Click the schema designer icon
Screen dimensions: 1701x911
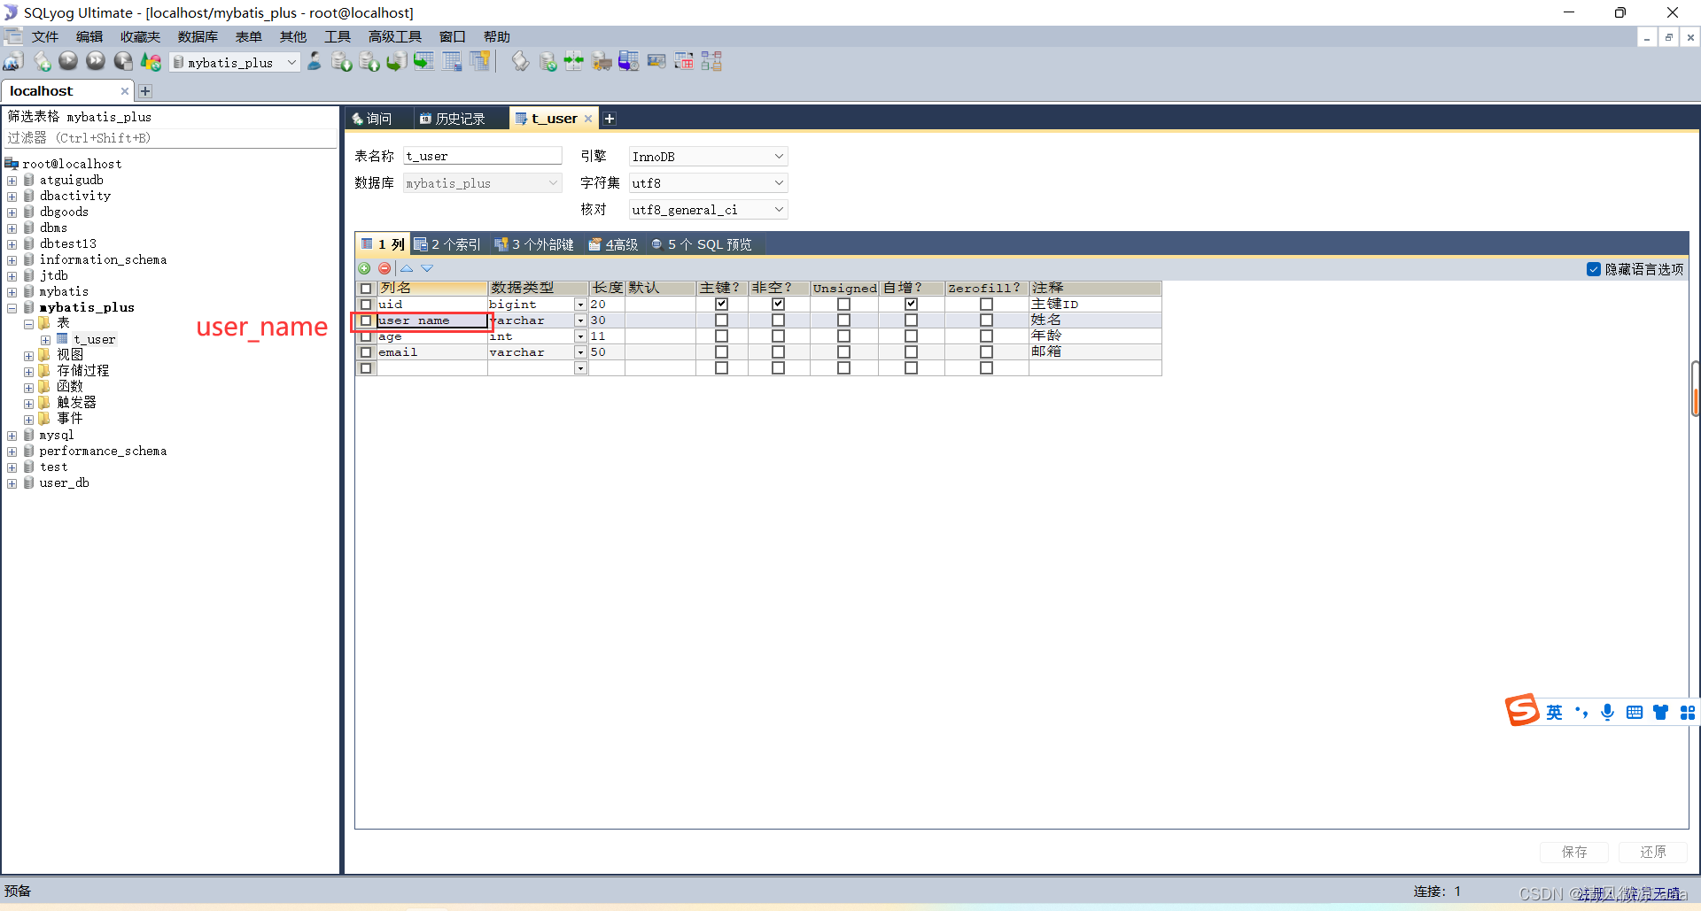click(x=711, y=61)
